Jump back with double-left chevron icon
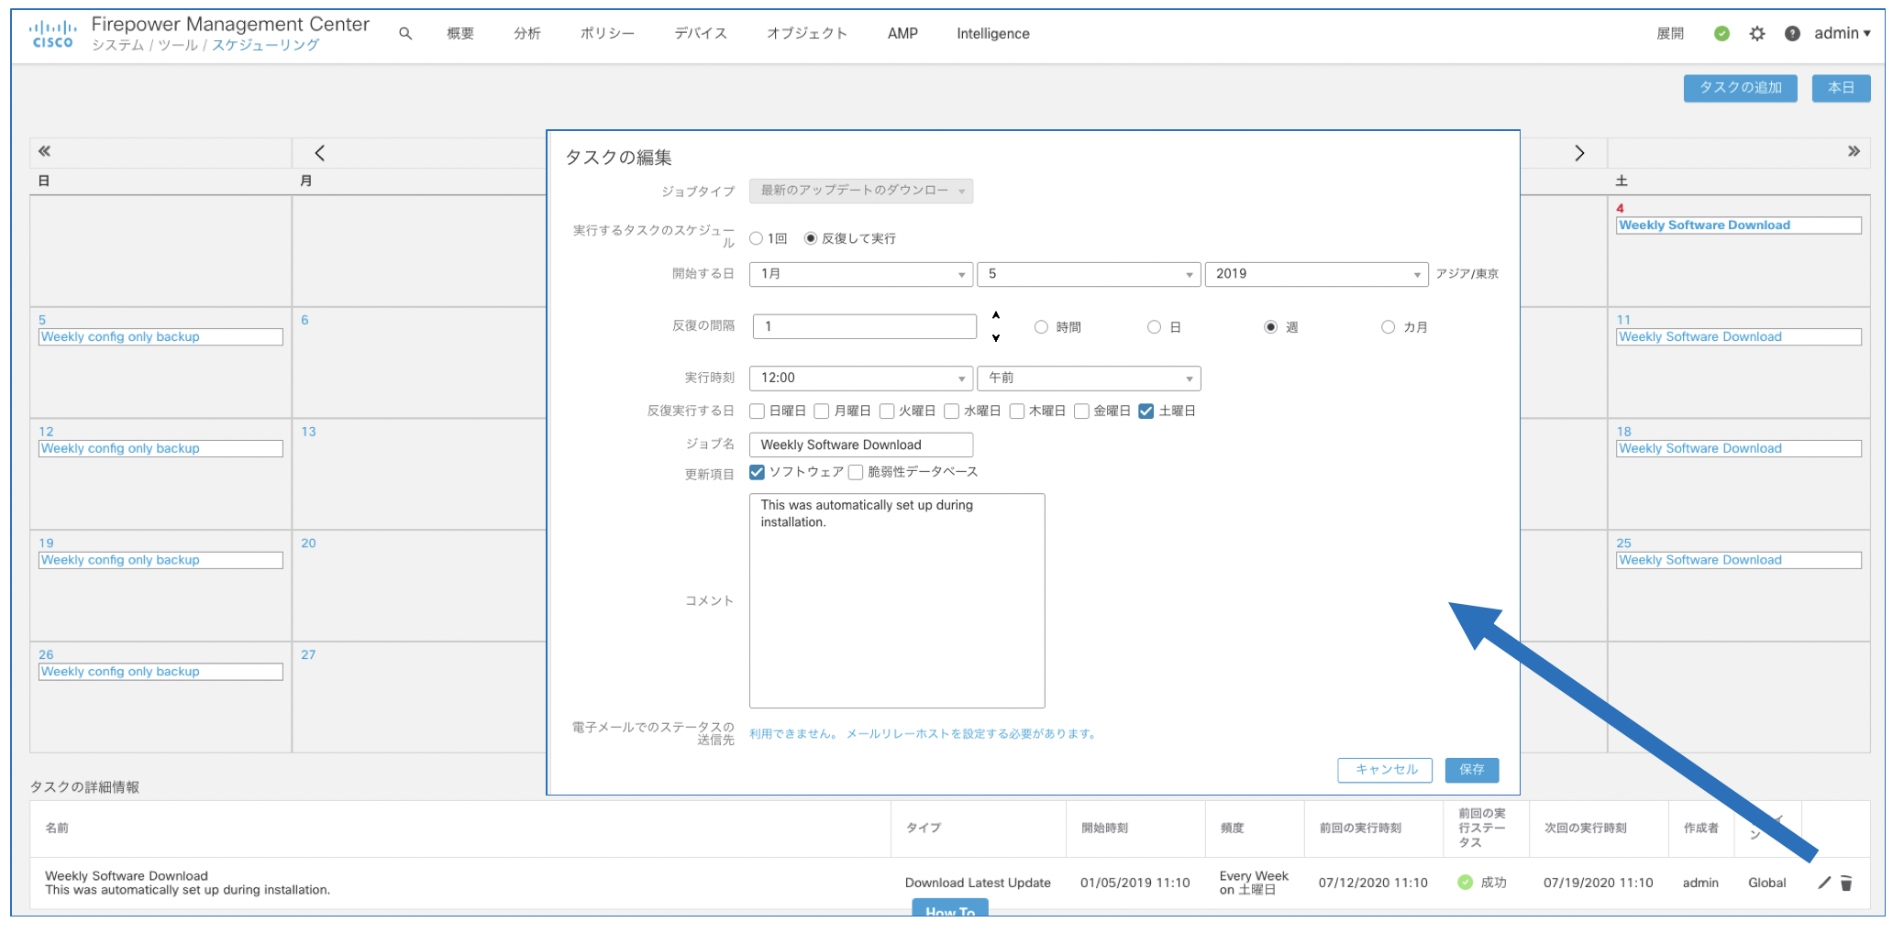The width and height of the screenshot is (1904, 933). point(44,151)
